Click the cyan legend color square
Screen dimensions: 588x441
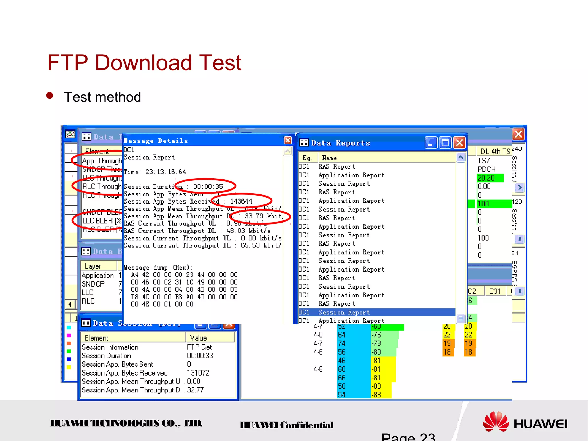click(69, 327)
